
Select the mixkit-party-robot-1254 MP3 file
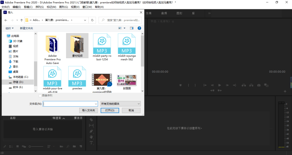pos(102,47)
